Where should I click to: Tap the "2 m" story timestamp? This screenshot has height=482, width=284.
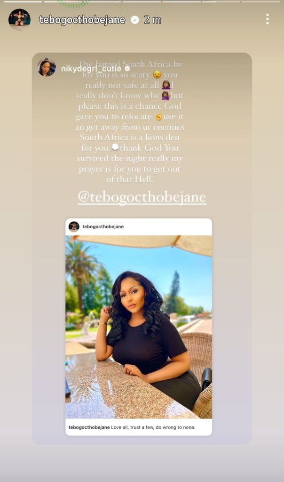click(153, 20)
